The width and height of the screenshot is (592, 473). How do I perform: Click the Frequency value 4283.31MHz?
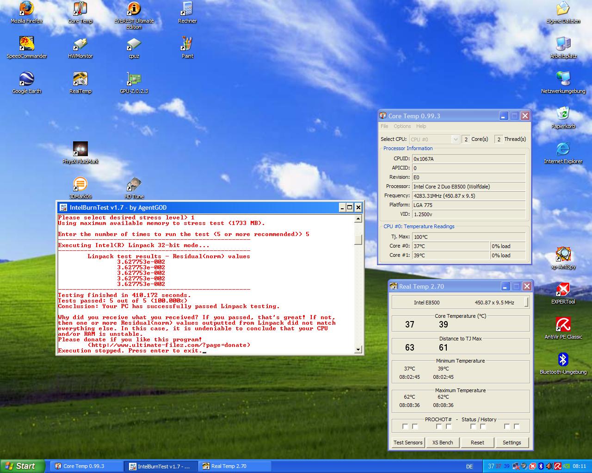469,196
